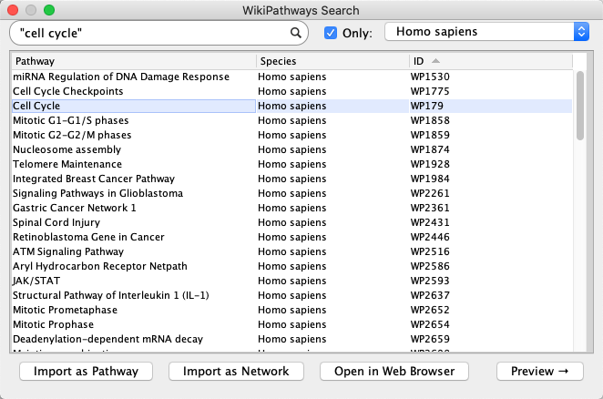This screenshot has width=603, height=399.
Task: Open the Homo sapiens species dropdown
Action: 487,32
